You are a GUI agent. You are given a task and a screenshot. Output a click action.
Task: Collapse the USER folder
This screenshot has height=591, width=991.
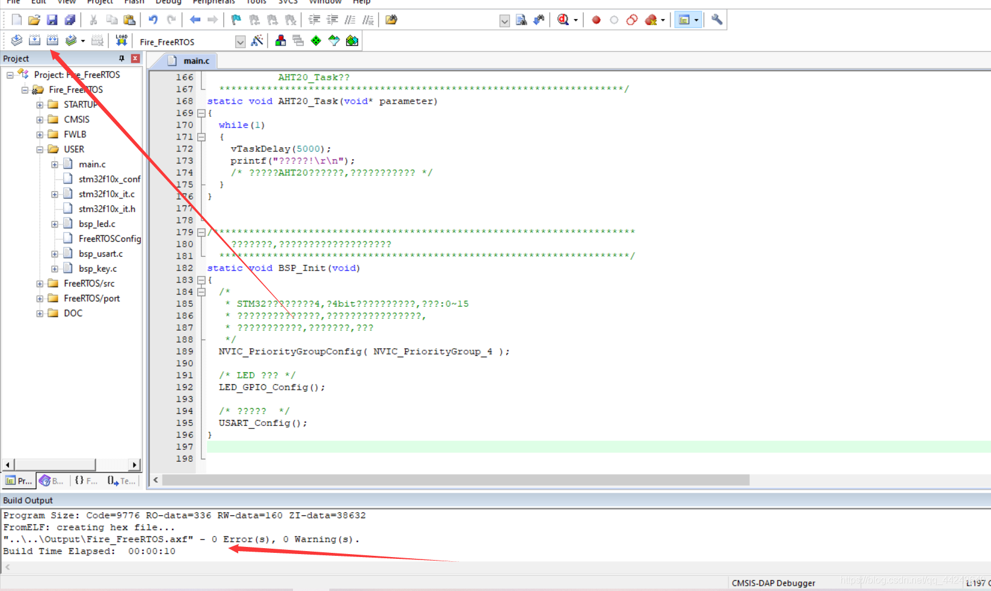tap(40, 150)
